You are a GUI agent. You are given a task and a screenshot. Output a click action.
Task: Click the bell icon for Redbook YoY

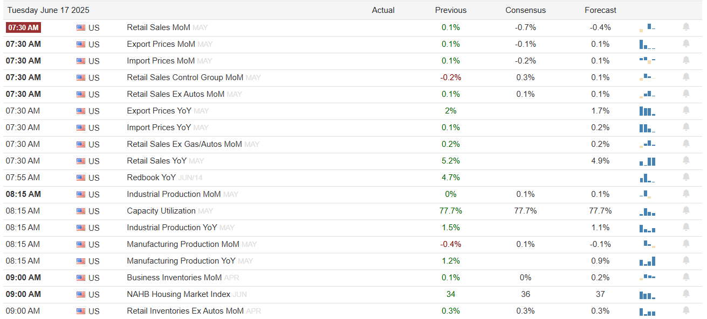(x=686, y=177)
